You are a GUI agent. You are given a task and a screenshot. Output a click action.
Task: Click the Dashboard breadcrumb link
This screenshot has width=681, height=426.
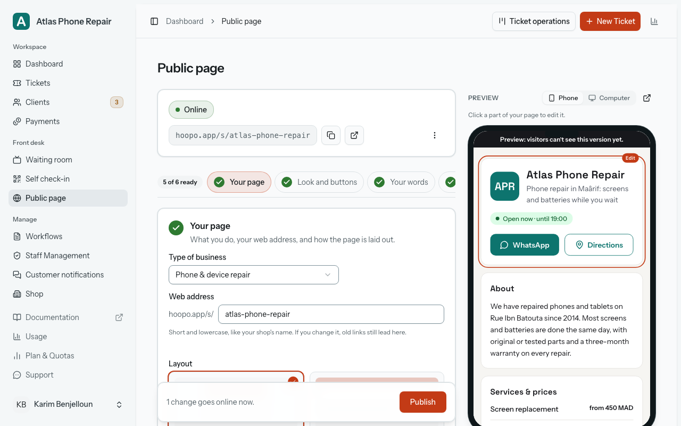185,21
